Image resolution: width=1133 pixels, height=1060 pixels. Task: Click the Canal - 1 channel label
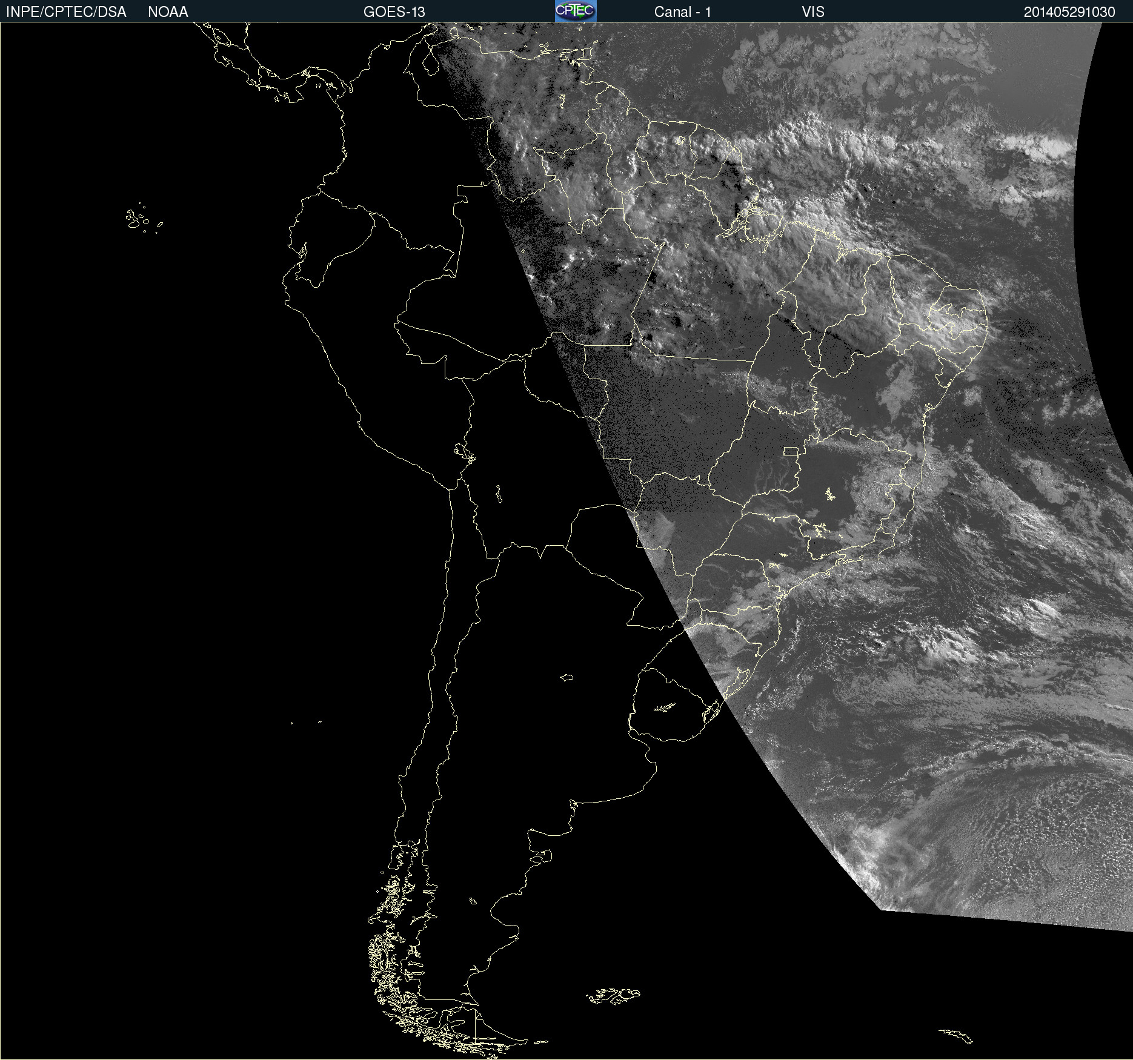[683, 12]
